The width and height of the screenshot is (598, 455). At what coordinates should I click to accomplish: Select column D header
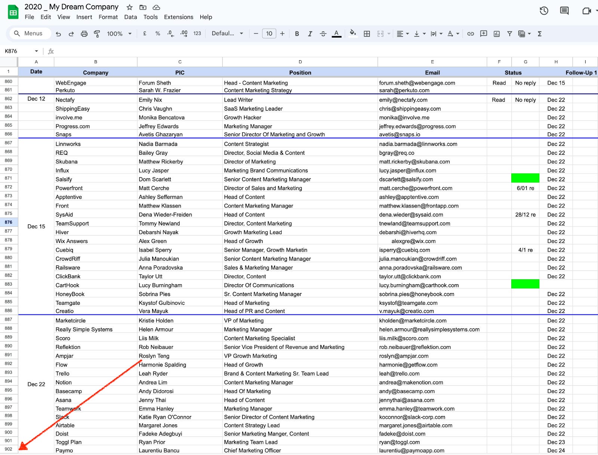(300, 62)
